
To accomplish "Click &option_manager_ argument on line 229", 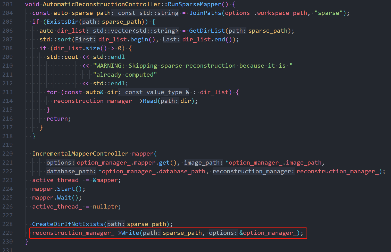I will 268,233.
